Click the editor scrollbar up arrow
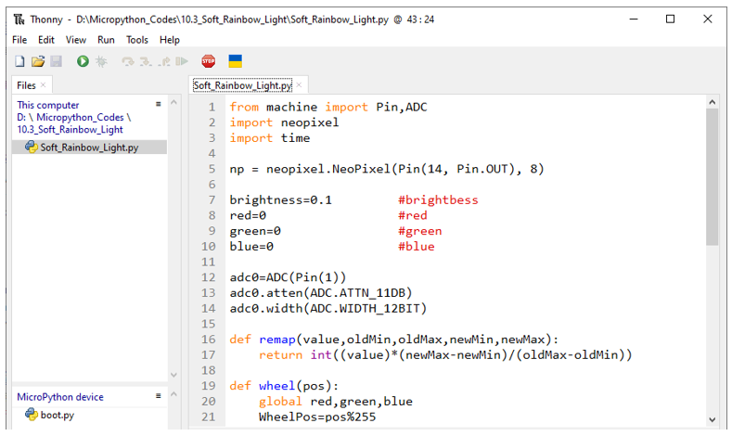 tap(712, 102)
